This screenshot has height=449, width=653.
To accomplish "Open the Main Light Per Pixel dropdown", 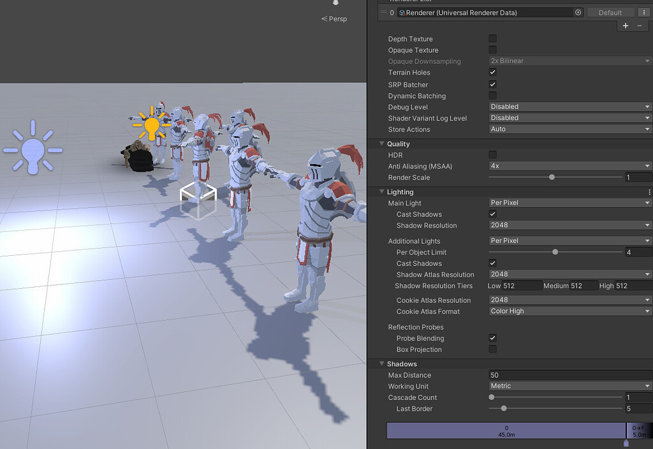I will pos(569,202).
